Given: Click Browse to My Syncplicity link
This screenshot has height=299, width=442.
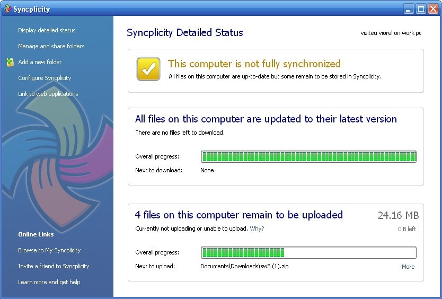Looking at the screenshot, I should [x=49, y=250].
